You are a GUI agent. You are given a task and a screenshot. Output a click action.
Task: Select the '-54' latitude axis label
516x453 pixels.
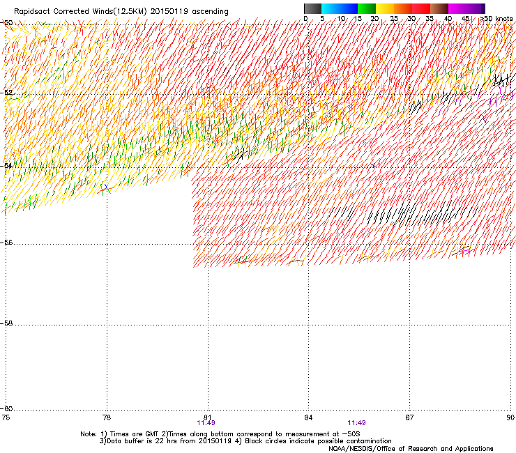click(6, 165)
